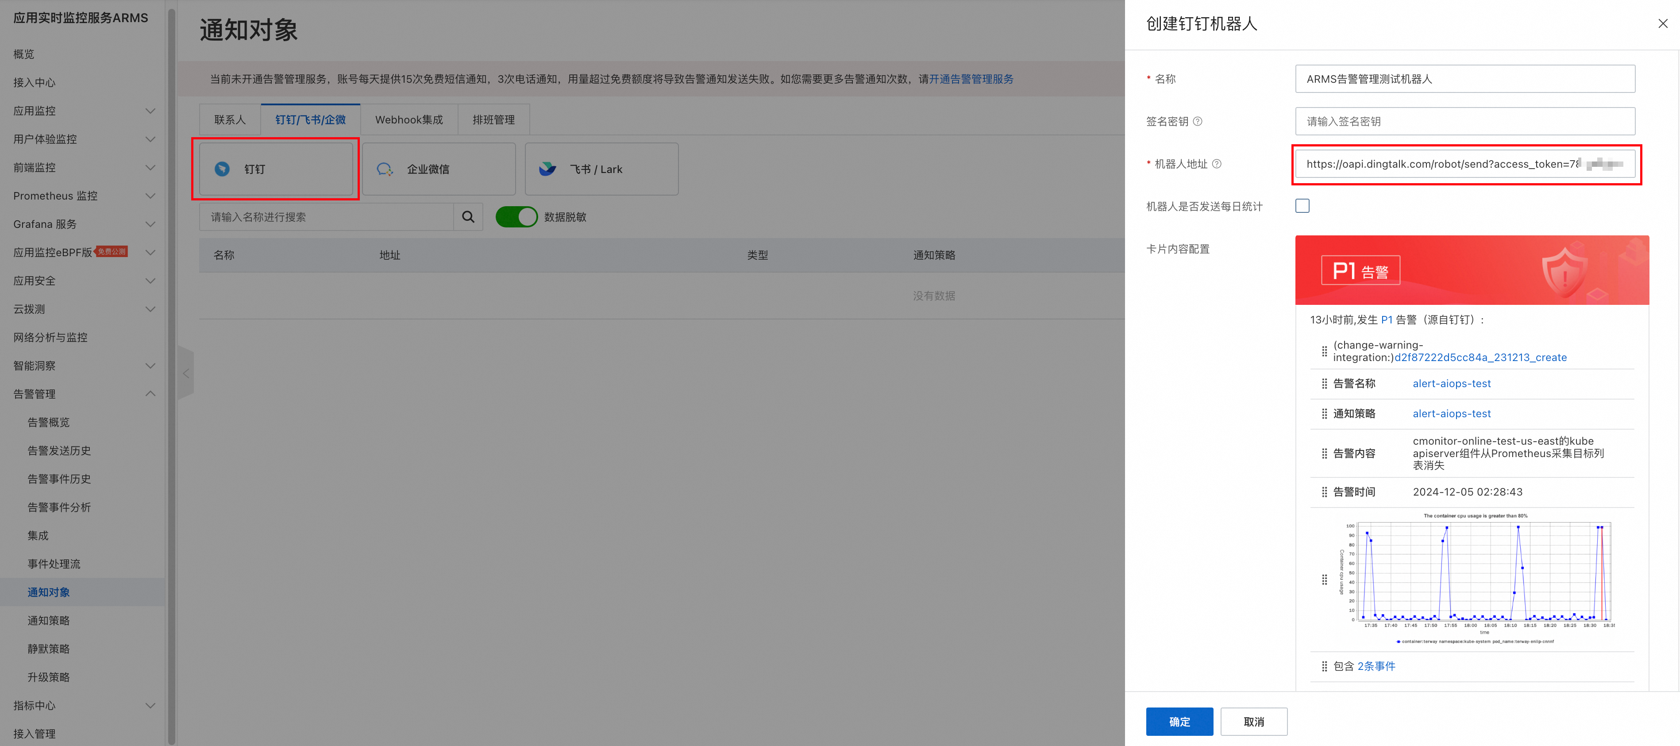Expand 用户体验监控 menu chevron
This screenshot has height=746, width=1680.
150,139
